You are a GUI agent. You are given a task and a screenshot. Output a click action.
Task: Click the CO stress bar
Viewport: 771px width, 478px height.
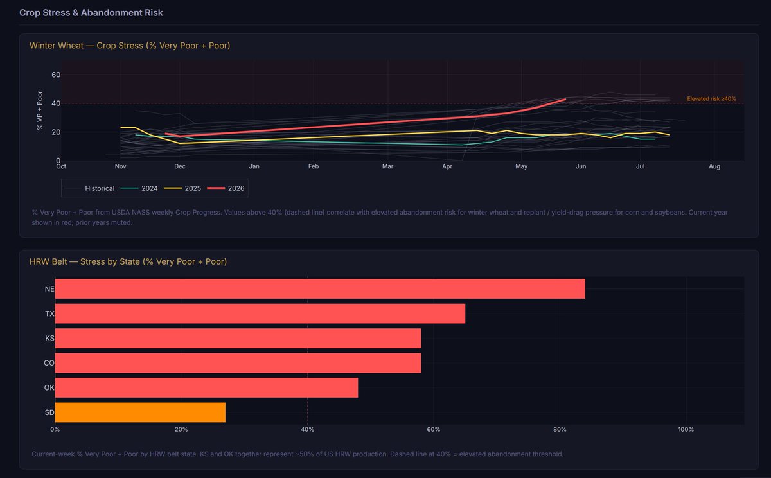click(238, 363)
